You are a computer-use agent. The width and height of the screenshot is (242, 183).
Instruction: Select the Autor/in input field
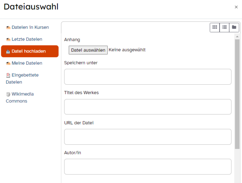click(x=148, y=167)
